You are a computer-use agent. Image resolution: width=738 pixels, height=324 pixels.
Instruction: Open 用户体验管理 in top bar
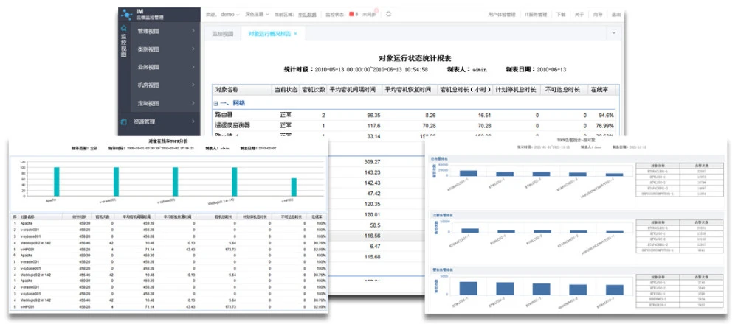(x=502, y=15)
